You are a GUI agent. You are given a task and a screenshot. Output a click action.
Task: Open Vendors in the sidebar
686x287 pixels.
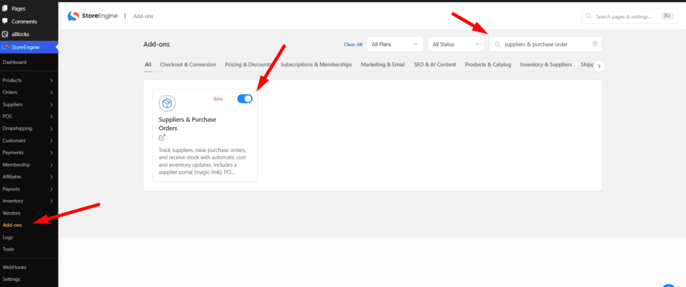[11, 213]
